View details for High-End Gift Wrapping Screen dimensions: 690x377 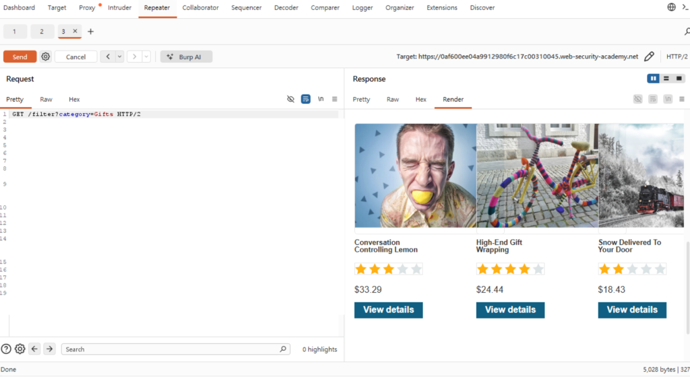point(511,310)
